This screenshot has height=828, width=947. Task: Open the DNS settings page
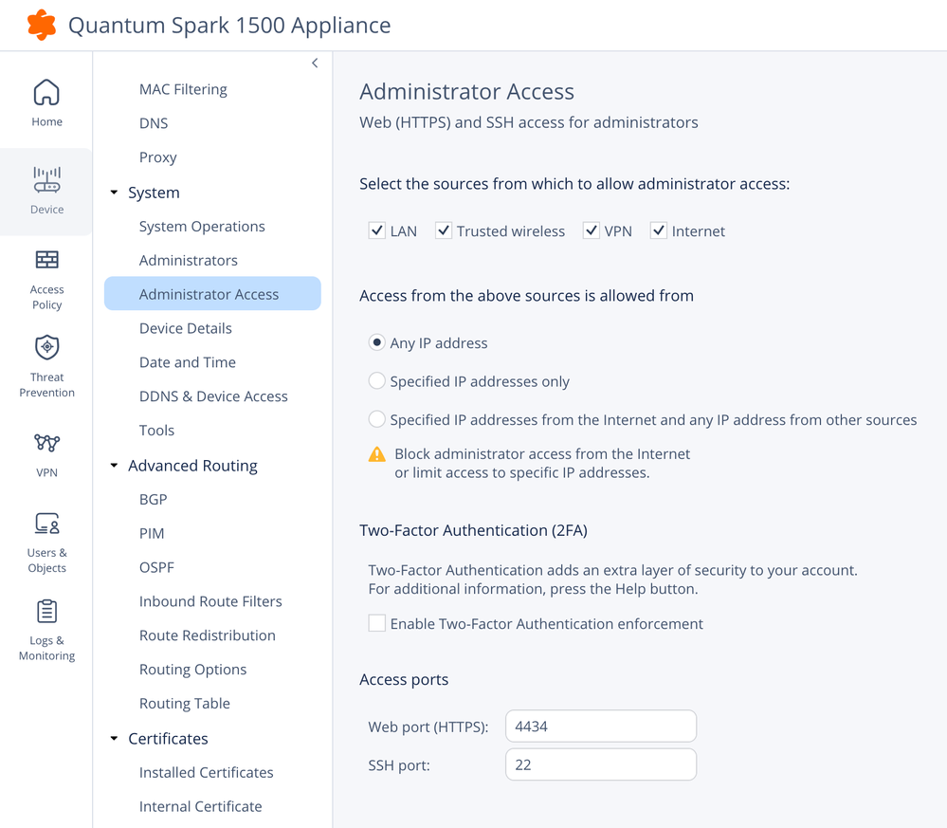pos(154,123)
